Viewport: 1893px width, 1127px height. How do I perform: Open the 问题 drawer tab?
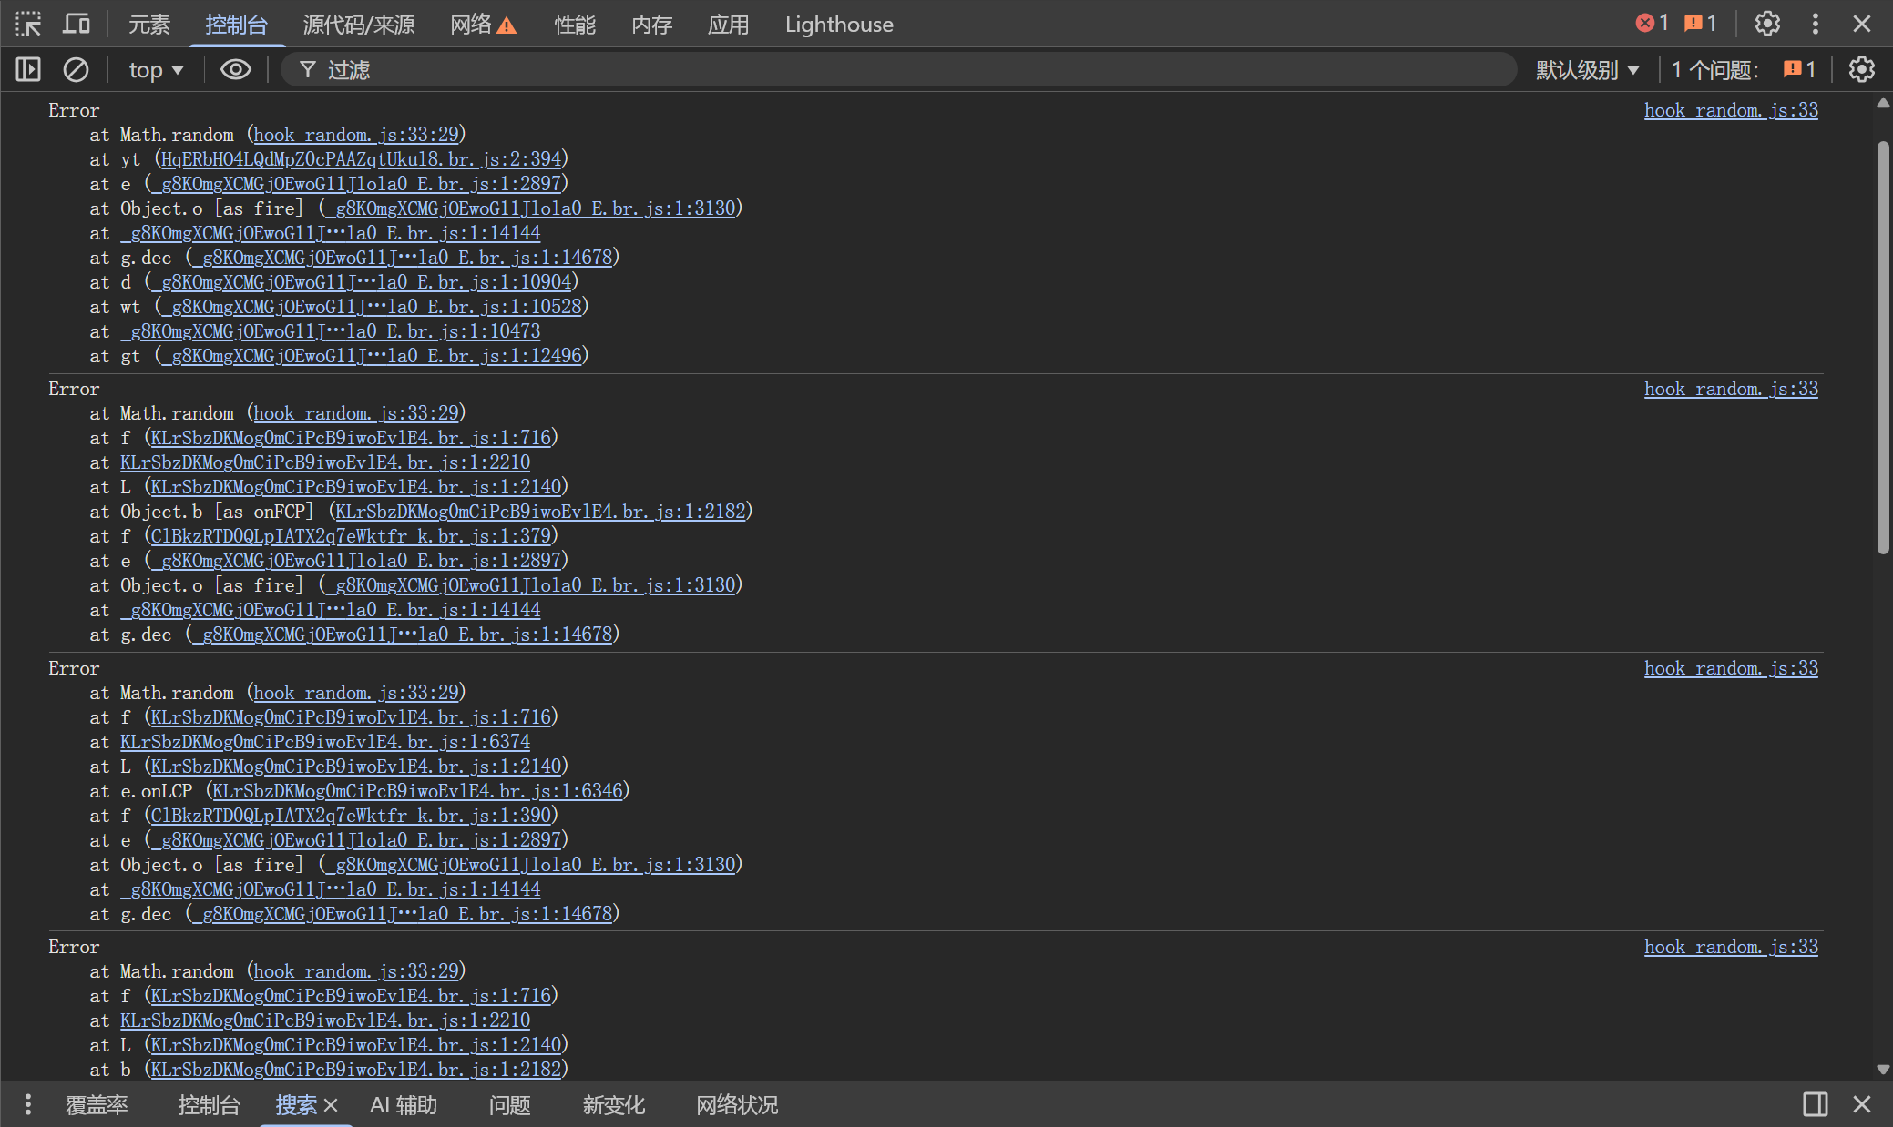pos(510,1105)
